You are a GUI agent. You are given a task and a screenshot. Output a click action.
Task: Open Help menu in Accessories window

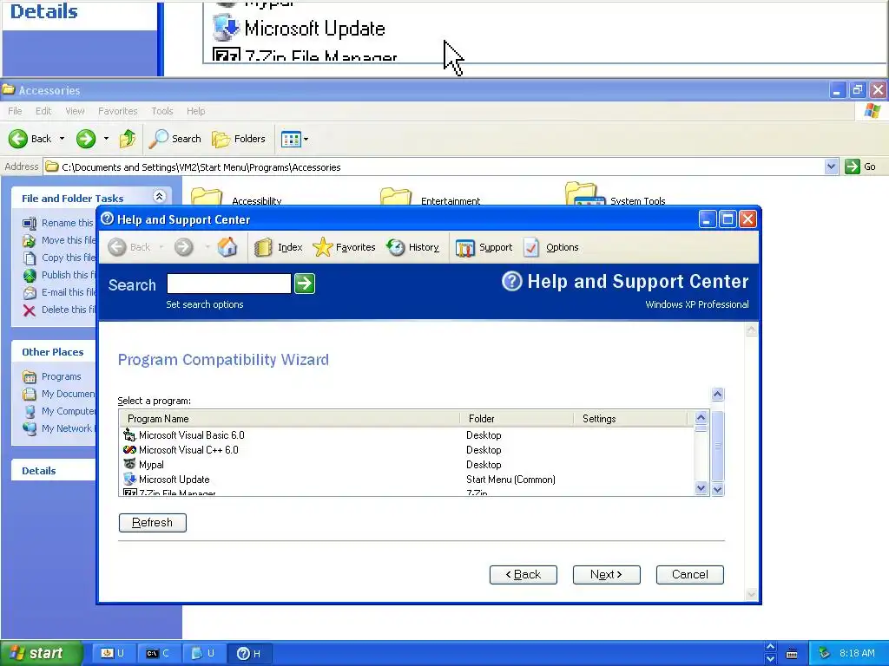pyautogui.click(x=196, y=111)
